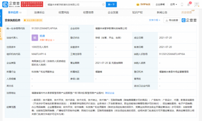Screen dimensions: 202x121
Task: Click the 导出数据 export button
Action: (172, 20)
